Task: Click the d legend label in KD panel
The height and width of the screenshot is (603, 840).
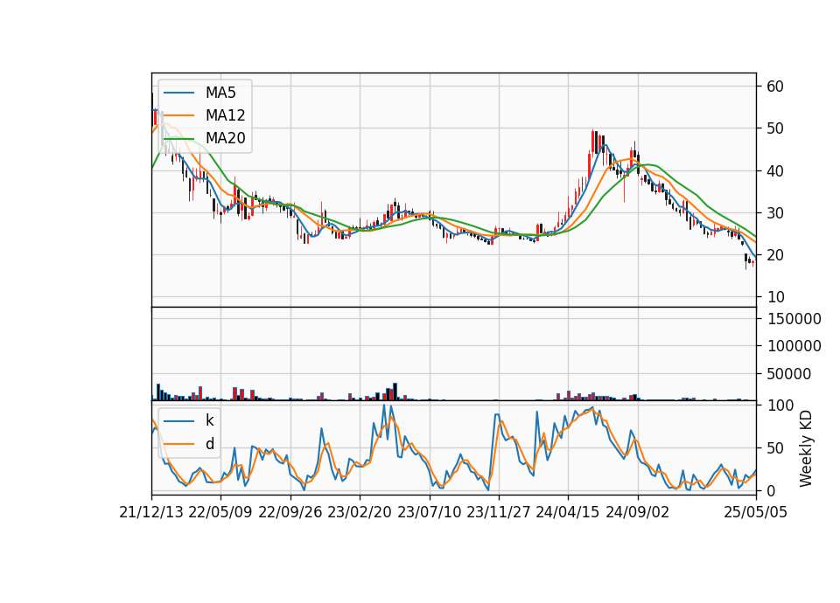Action: (209, 444)
